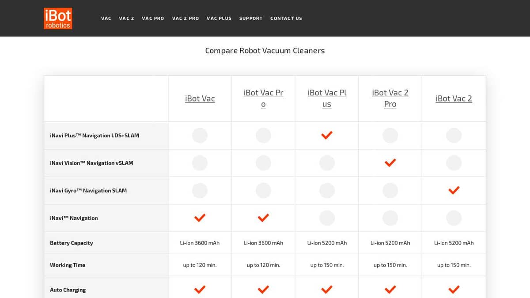Go to the VAC 2 PRO page
The height and width of the screenshot is (298, 530).
coord(185,19)
